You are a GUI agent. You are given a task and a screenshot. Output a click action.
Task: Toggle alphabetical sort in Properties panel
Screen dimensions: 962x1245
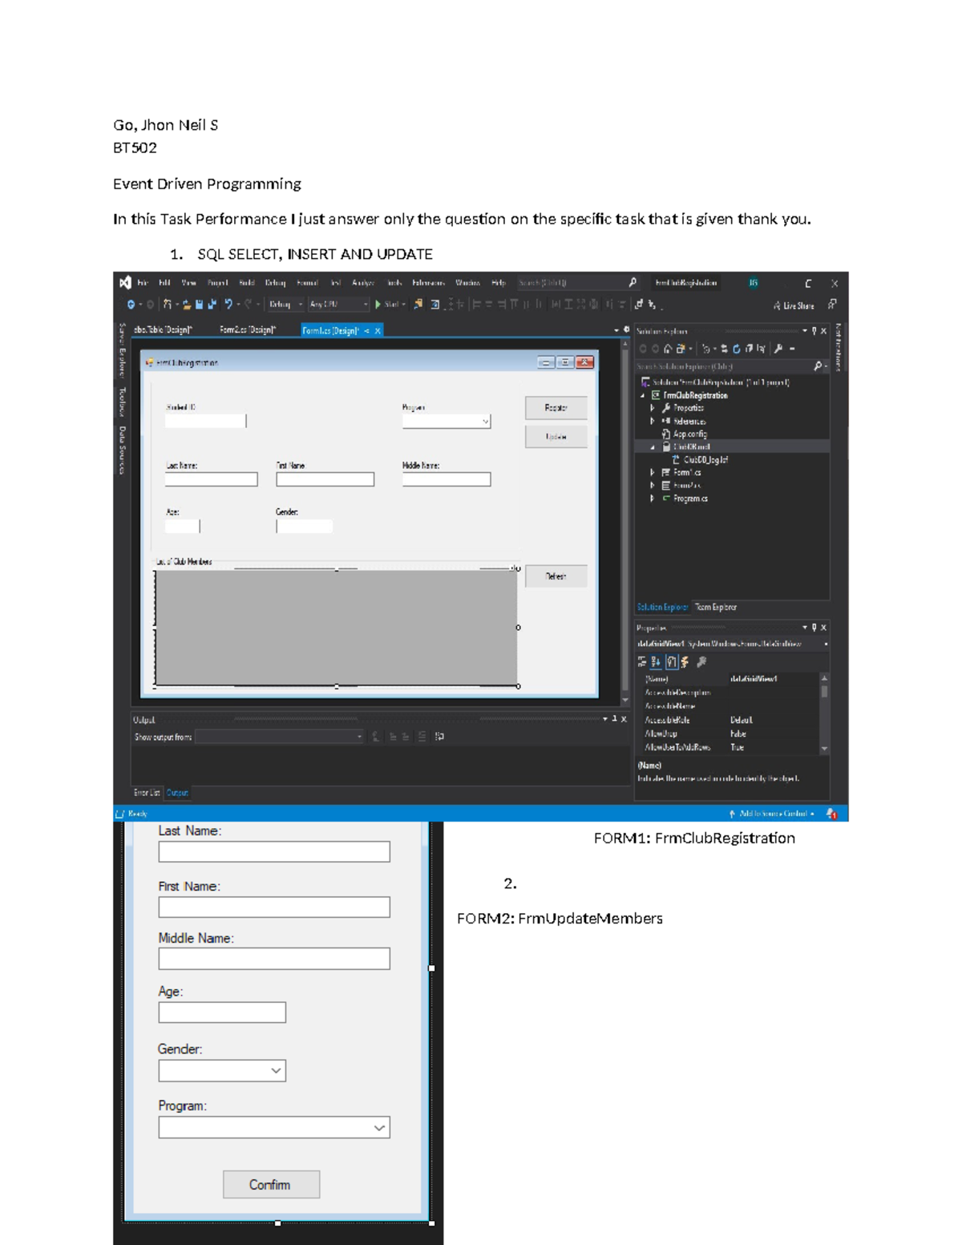(656, 662)
